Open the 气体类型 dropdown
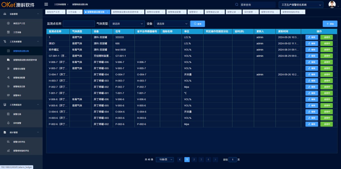 [x=127, y=24]
